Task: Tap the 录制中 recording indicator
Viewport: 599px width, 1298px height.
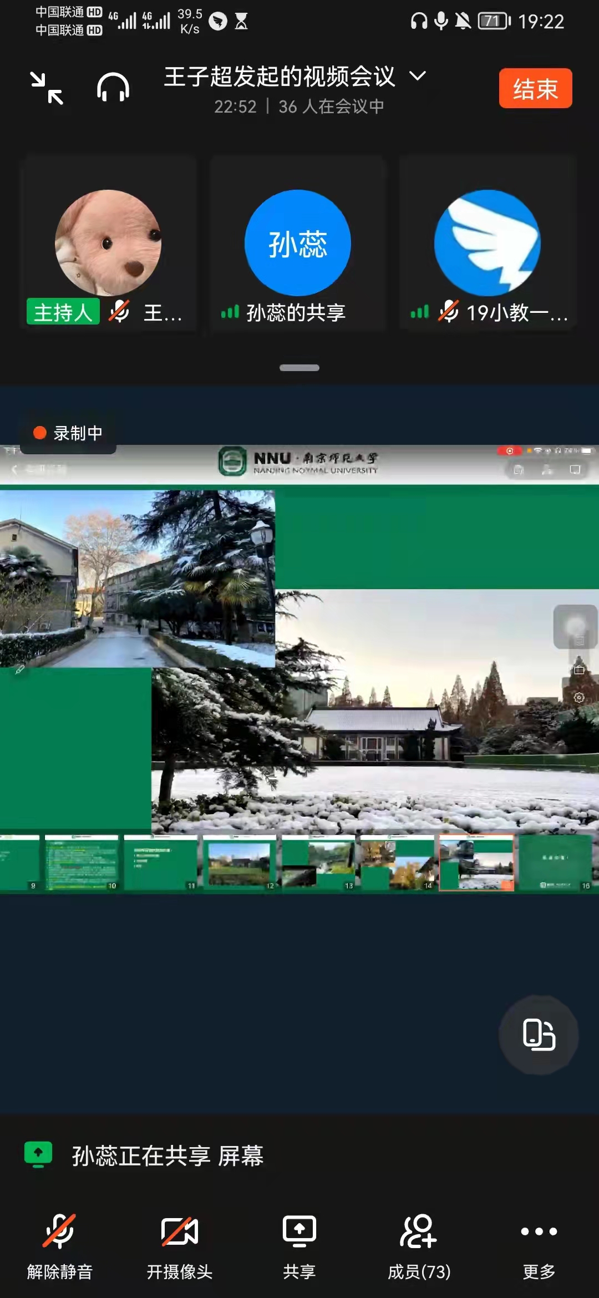Action: coord(68,433)
